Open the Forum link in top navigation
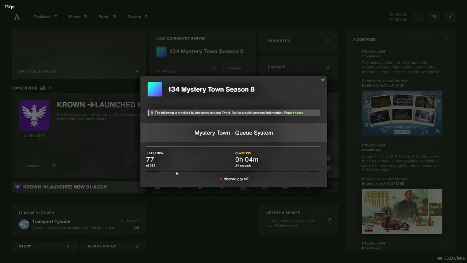The width and height of the screenshot is (467, 263). pyautogui.click(x=78, y=17)
